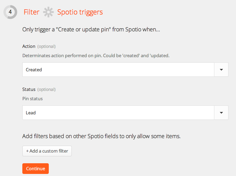
Task: Click the step 4 progress circle icon
Action: point(10,12)
